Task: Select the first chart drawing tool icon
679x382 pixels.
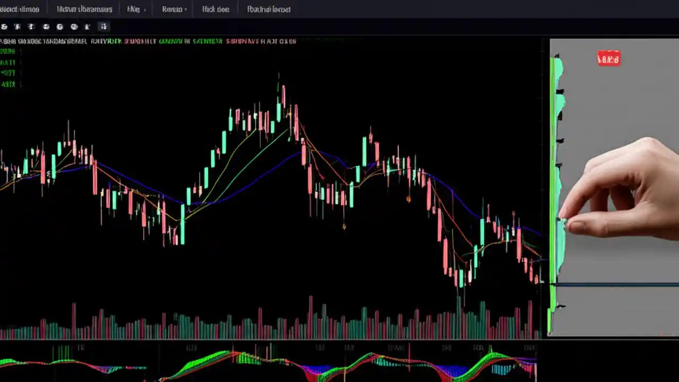Action: pos(4,27)
